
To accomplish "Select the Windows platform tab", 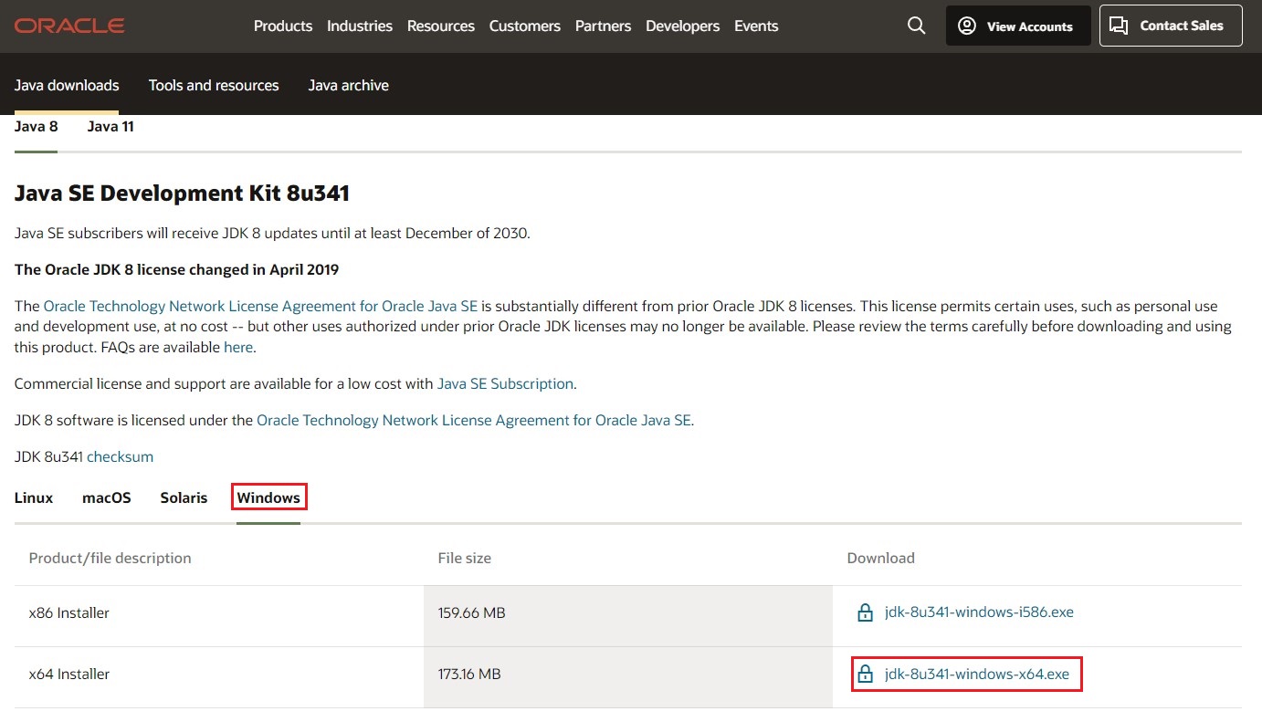I will pyautogui.click(x=268, y=497).
